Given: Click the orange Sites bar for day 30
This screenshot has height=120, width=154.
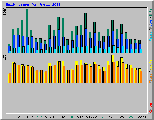Looking at the screenshot, I should pyautogui.click(x=141, y=77).
